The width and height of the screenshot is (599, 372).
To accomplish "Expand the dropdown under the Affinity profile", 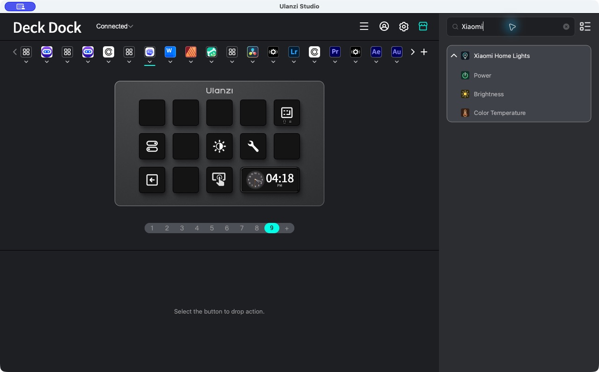I will coord(191,62).
